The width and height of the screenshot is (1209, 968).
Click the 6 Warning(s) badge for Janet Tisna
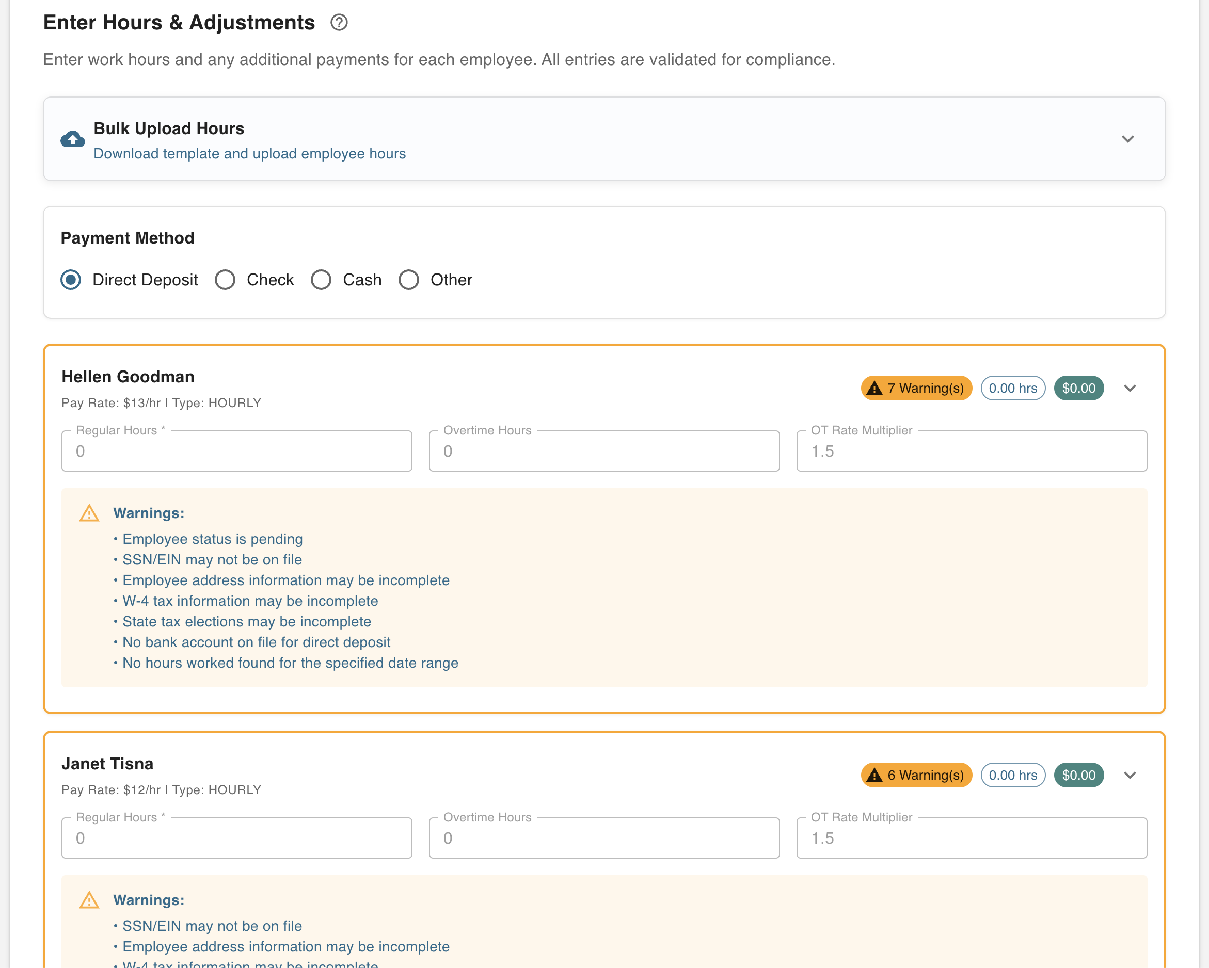[916, 775]
